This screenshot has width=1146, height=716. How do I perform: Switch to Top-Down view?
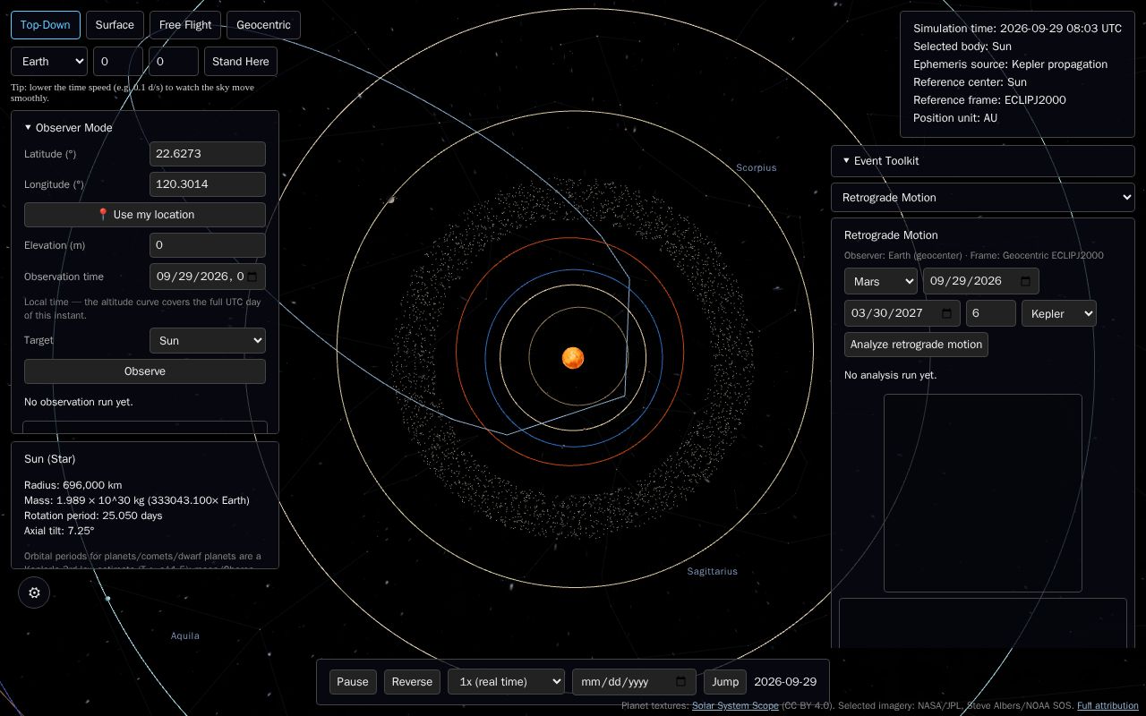tap(46, 25)
